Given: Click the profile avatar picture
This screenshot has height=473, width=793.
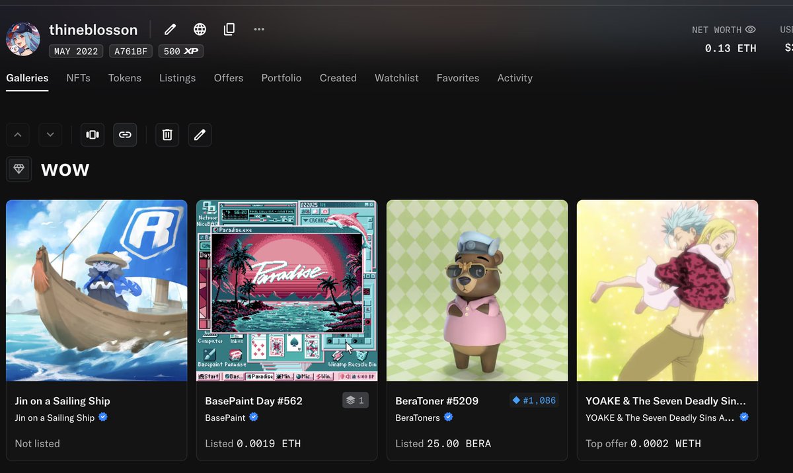Looking at the screenshot, I should click(x=23, y=38).
